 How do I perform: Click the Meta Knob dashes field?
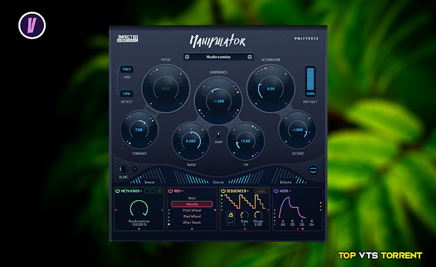pos(150,191)
